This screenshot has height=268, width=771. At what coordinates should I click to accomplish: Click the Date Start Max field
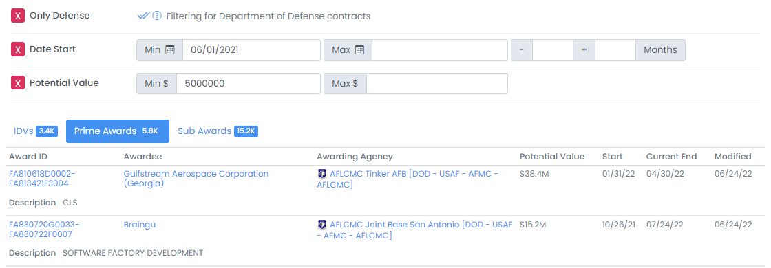440,50
